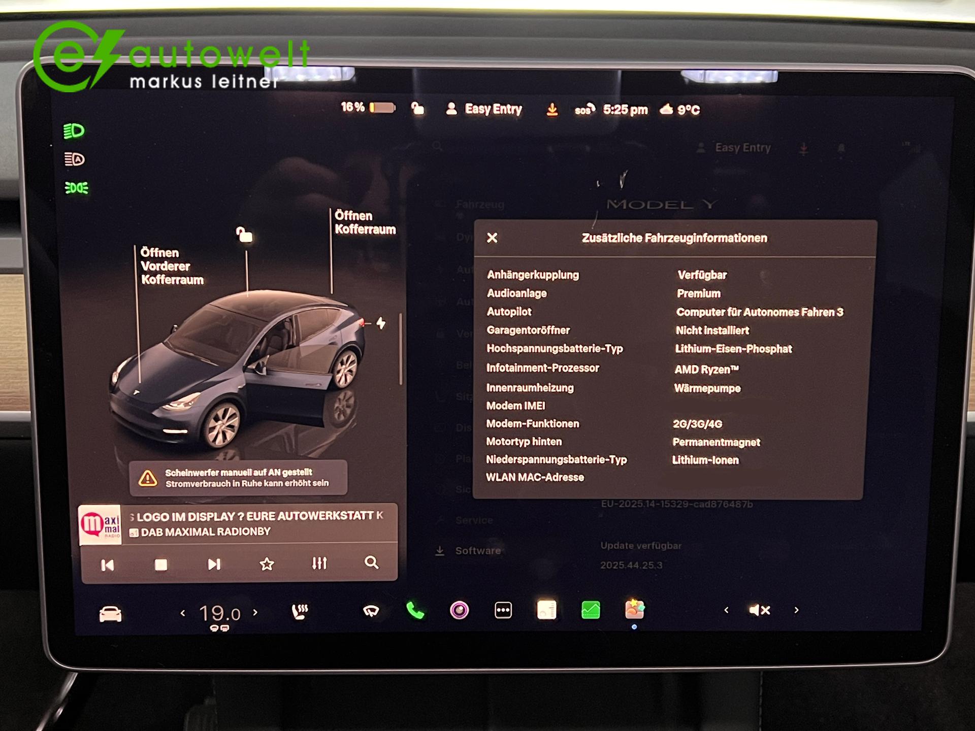Increase cabin temperature with right chevron

click(x=255, y=613)
